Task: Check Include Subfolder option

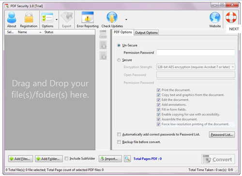Action: tap(66, 159)
